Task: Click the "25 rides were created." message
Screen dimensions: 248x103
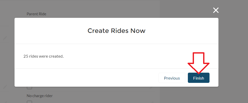Action: [44, 56]
